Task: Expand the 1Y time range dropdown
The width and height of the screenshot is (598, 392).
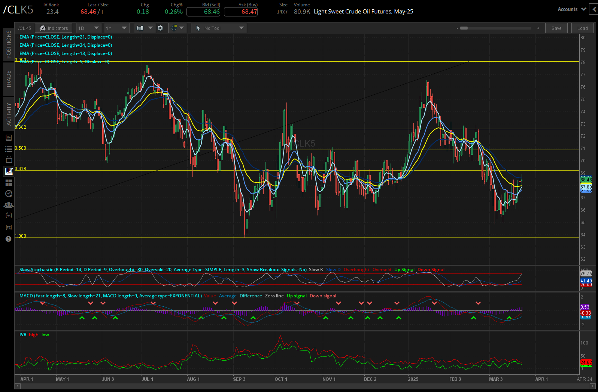Action: tap(116, 28)
